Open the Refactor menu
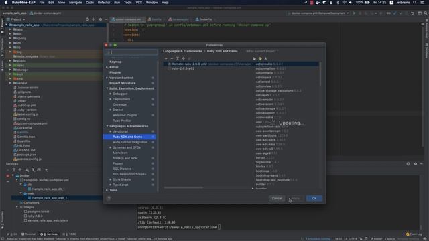Image resolution: width=429 pixels, height=241 pixels. click(104, 3)
